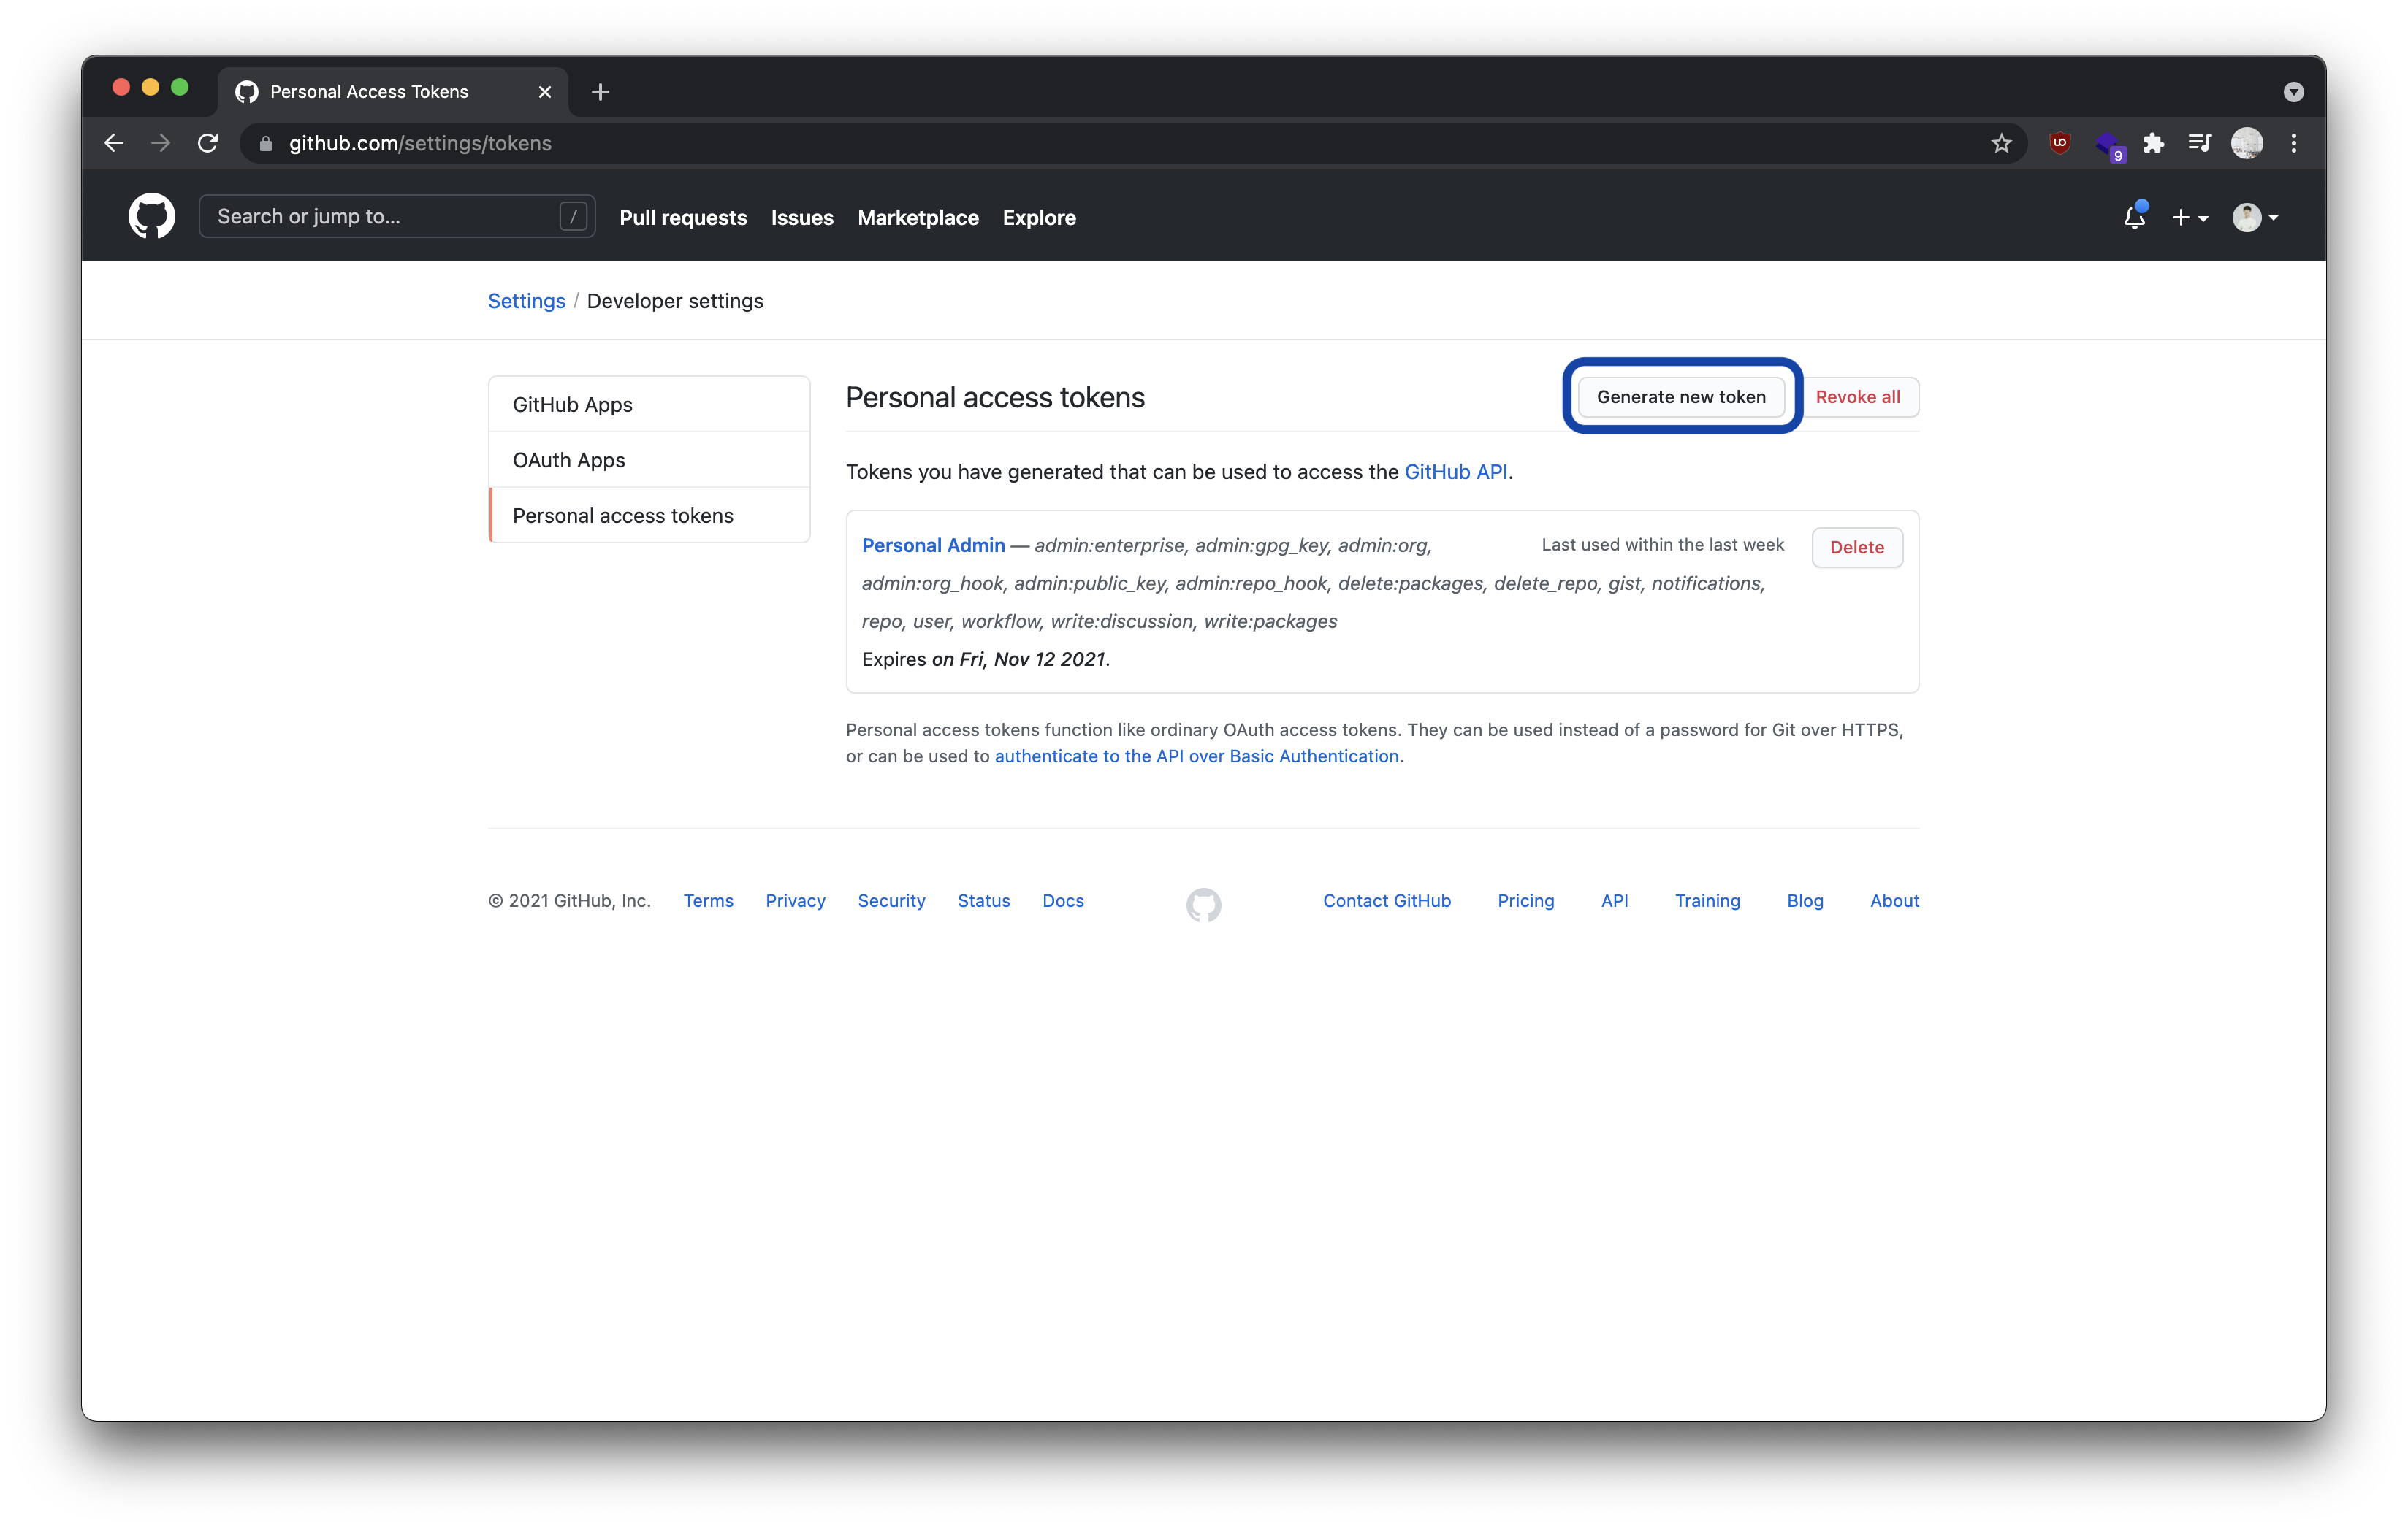Select GitHub Apps in the sidebar
The width and height of the screenshot is (2408, 1529).
[x=572, y=405]
